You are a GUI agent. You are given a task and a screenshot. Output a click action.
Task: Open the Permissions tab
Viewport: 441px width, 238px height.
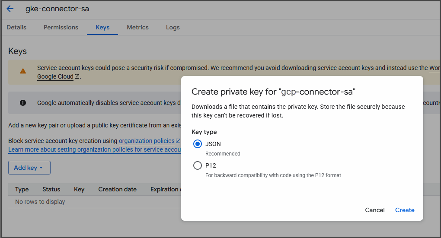coord(61,27)
